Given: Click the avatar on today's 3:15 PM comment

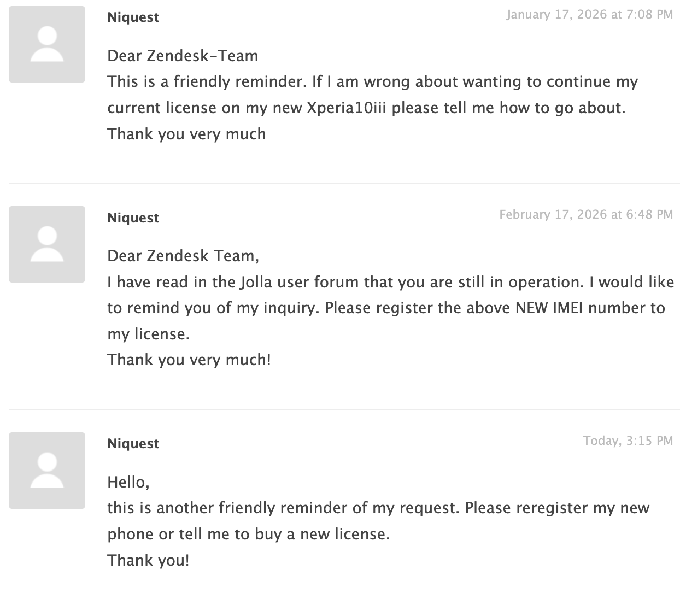Looking at the screenshot, I should pyautogui.click(x=47, y=471).
